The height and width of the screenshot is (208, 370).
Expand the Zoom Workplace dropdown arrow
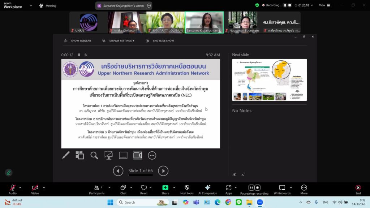point(30,6)
